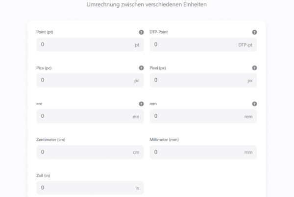This screenshot has width=294, height=197.
Task: Show help for the Pixel (px) field
Action: [254, 68]
